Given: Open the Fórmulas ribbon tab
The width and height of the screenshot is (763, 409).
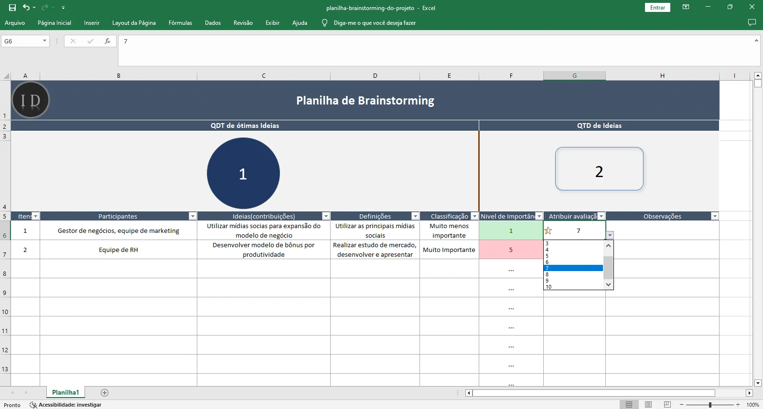Looking at the screenshot, I should pyautogui.click(x=180, y=23).
